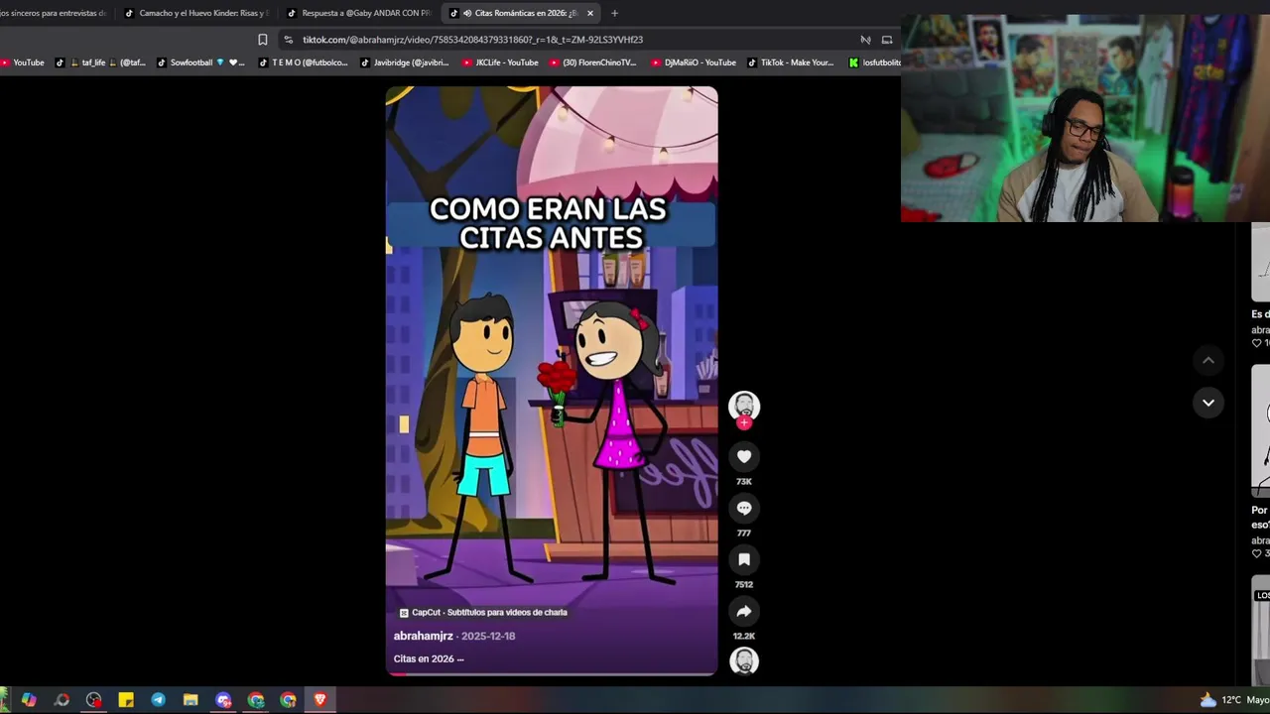Open File Explorer from the taskbar
The image size is (1270, 714).
[x=190, y=700]
